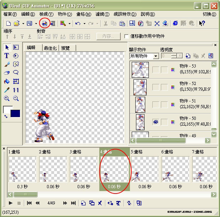Click the Zoom Out magnifier tool
This screenshot has height=217, width=220.
[16, 98]
